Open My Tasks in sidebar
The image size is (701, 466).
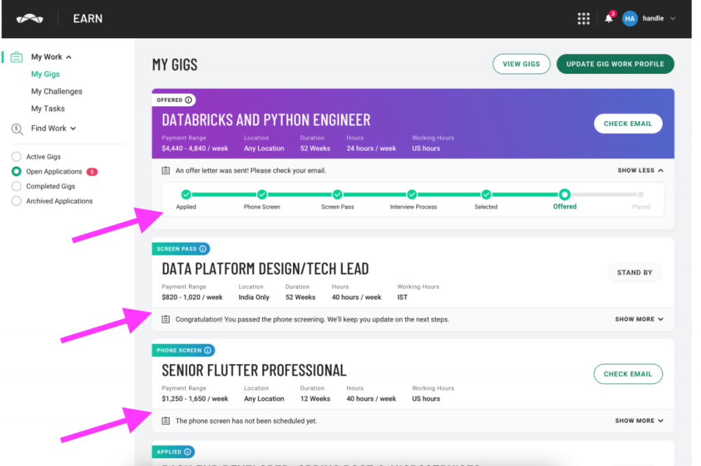click(48, 109)
